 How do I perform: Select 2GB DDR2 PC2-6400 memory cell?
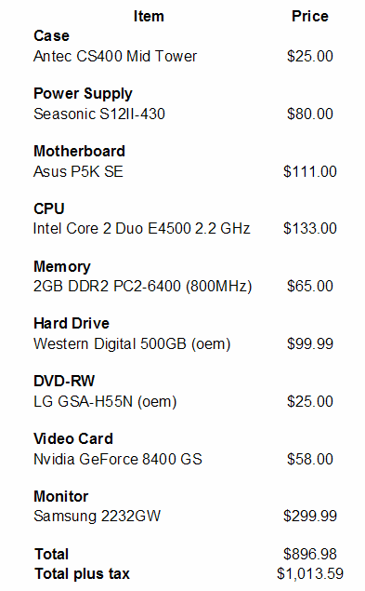pyautogui.click(x=143, y=287)
